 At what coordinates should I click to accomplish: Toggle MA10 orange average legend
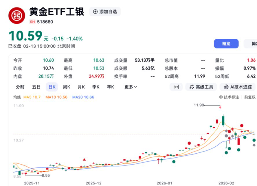coord(56,97)
